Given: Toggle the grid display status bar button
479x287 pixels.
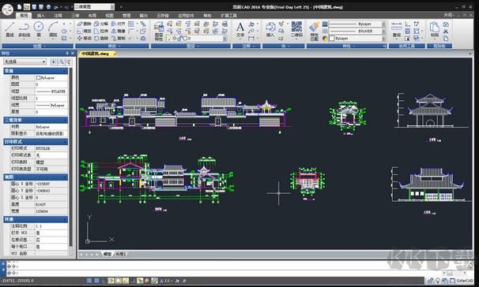Looking at the screenshot, I should click(96, 281).
